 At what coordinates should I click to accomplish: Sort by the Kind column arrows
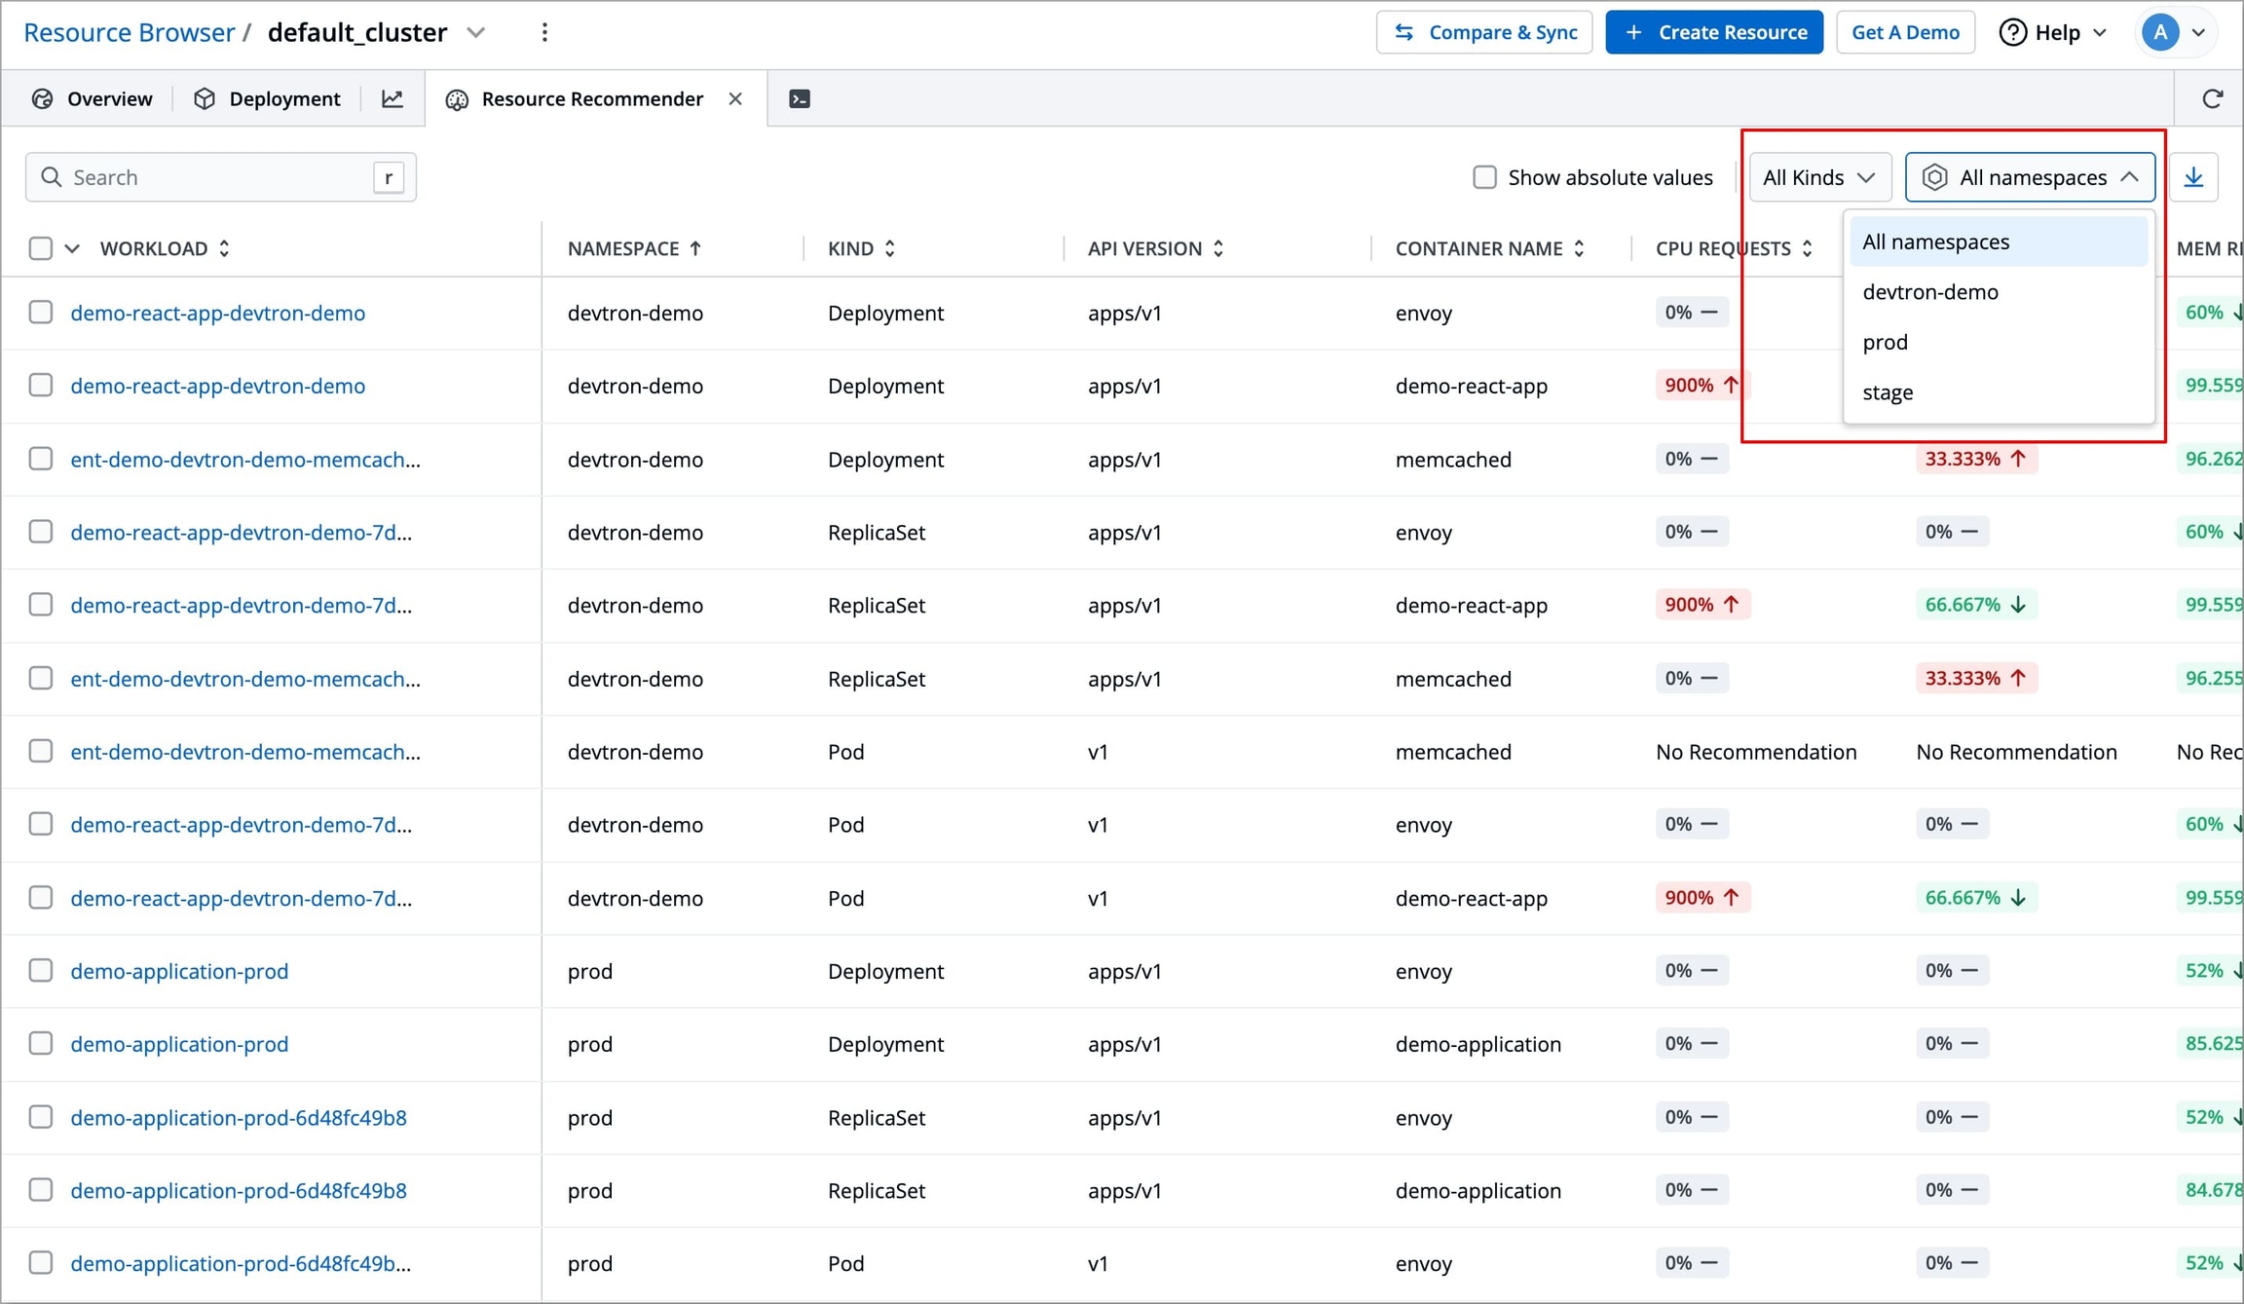tap(889, 248)
